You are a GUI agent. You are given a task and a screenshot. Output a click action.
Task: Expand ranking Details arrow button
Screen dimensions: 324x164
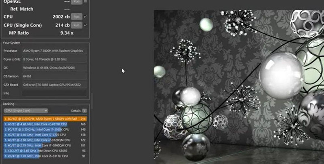[x=84, y=110]
